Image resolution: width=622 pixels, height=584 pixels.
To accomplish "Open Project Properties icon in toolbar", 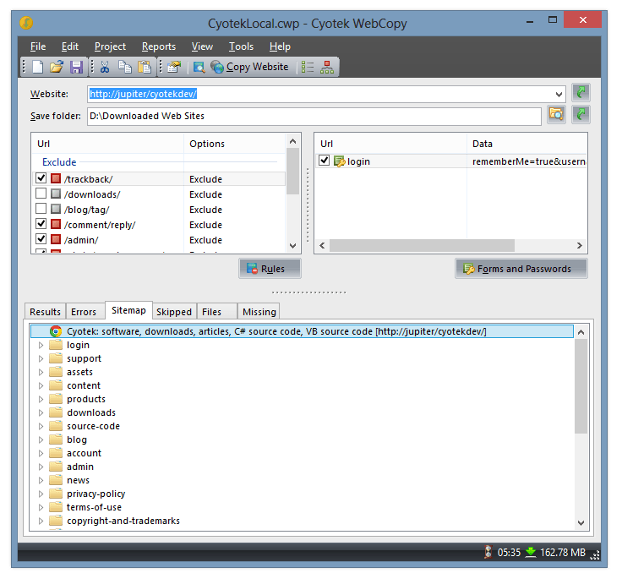I will coord(174,67).
